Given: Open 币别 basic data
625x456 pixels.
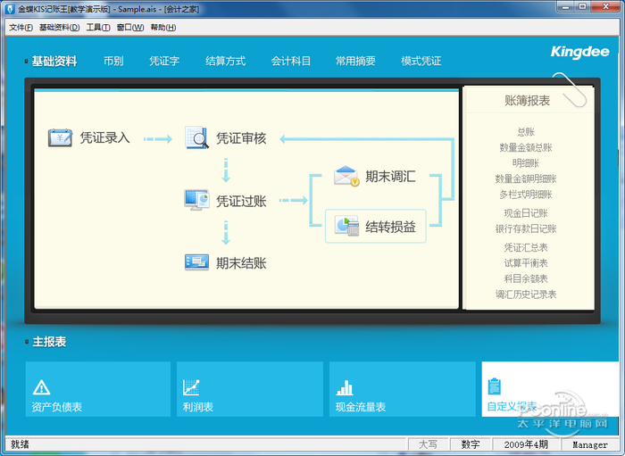Looking at the screenshot, I should pos(113,61).
